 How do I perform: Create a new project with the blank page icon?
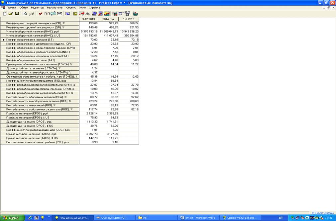[x=5, y=14]
